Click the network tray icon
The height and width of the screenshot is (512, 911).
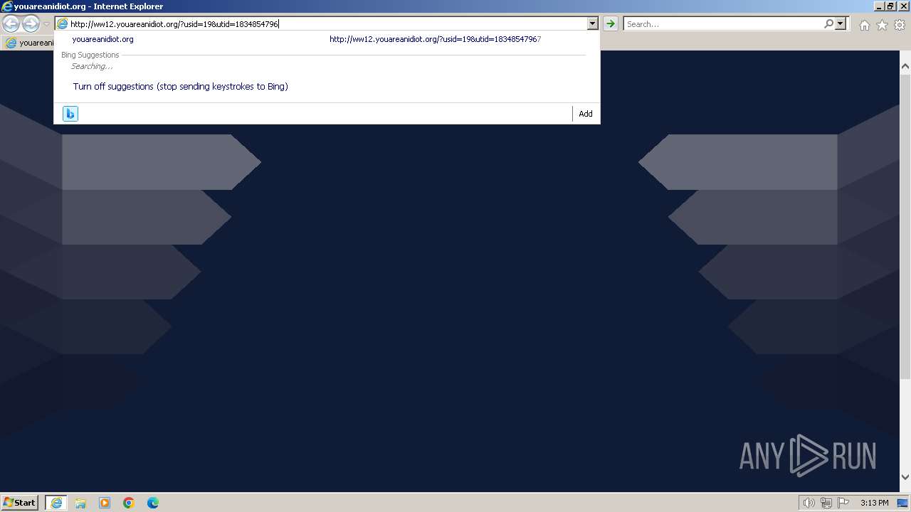tap(826, 503)
